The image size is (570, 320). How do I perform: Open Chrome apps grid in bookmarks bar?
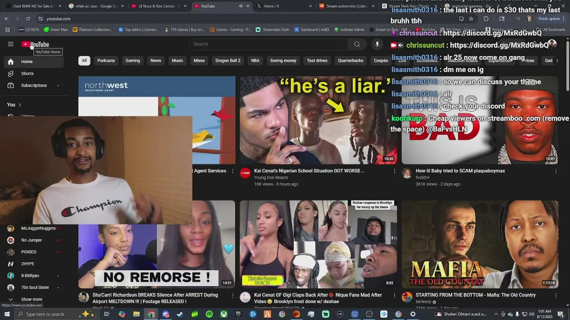[x=8, y=30]
